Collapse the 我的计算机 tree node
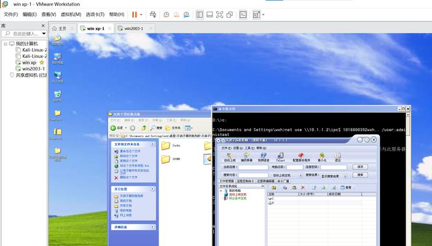 [x=6, y=44]
